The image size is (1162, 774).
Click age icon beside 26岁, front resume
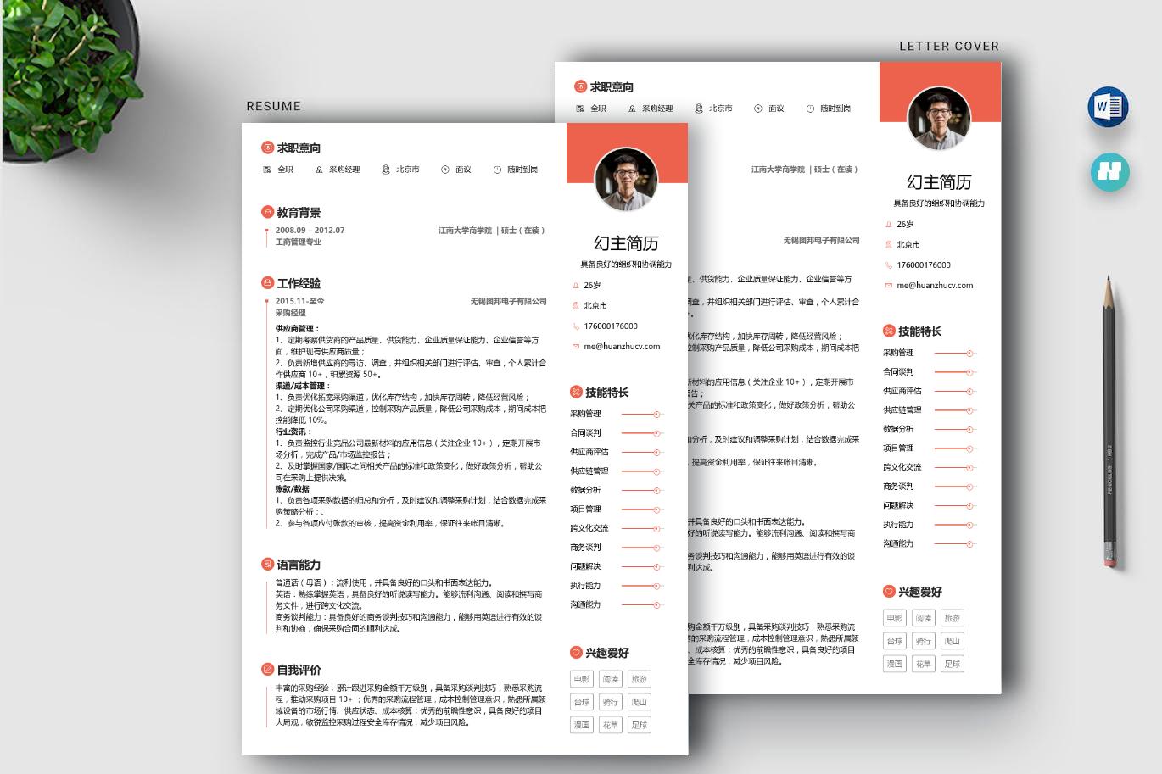(575, 286)
